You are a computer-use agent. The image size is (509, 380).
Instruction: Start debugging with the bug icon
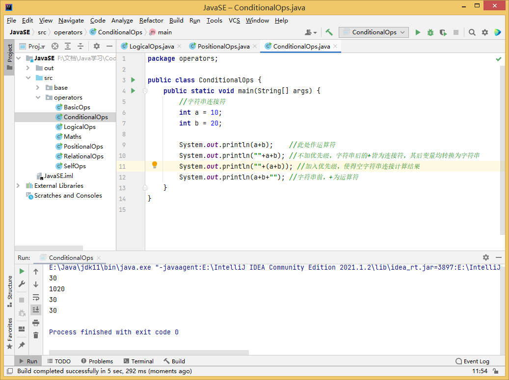point(430,32)
